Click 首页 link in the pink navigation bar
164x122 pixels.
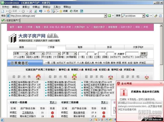(12, 27)
